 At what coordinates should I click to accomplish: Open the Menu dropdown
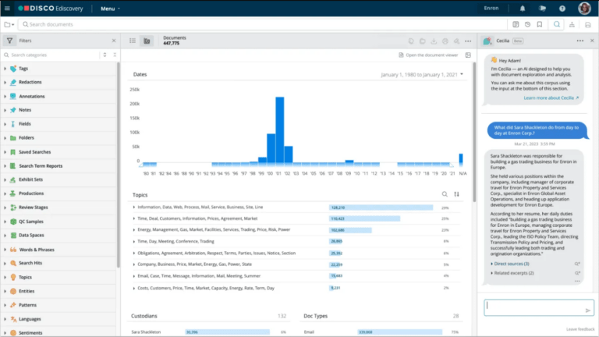110,9
